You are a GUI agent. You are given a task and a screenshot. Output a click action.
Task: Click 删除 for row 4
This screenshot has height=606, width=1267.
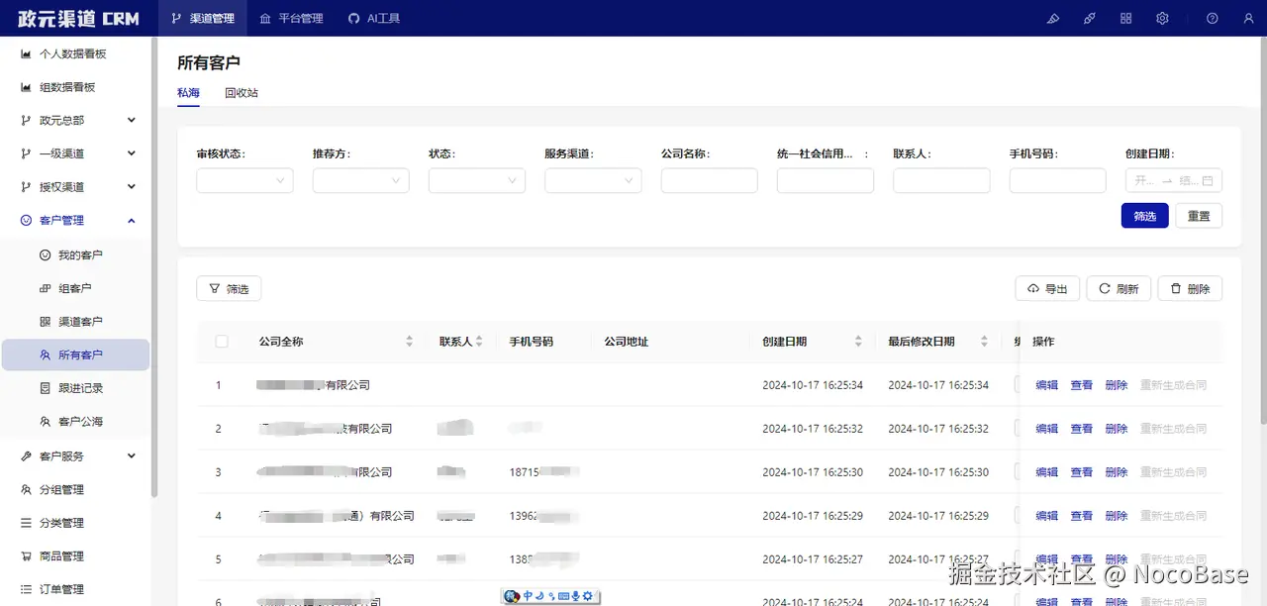tap(1117, 516)
